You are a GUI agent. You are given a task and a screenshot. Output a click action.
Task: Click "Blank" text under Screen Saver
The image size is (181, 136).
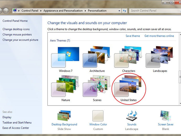coord(166,129)
